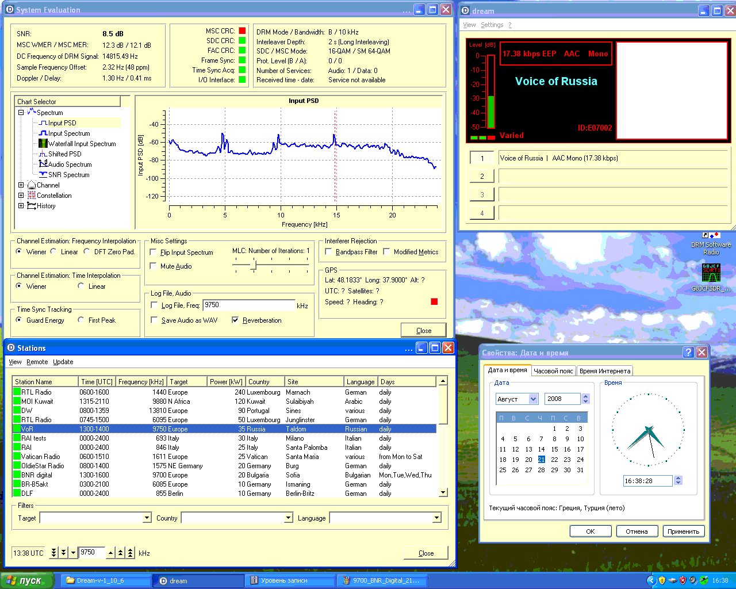Click the History group icon
The image size is (736, 589).
[x=32, y=206]
